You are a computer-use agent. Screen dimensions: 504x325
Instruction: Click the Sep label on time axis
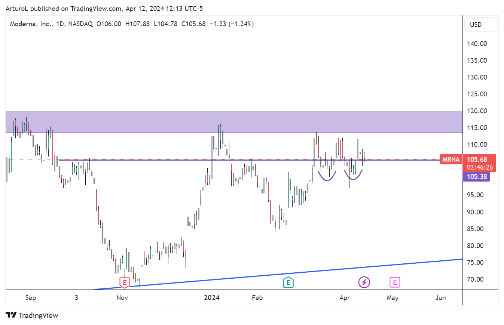point(31,298)
